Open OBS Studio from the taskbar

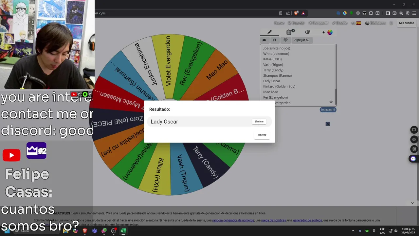click(114, 231)
